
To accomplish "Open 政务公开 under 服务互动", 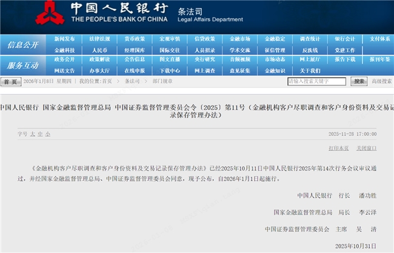I will 65,59.
